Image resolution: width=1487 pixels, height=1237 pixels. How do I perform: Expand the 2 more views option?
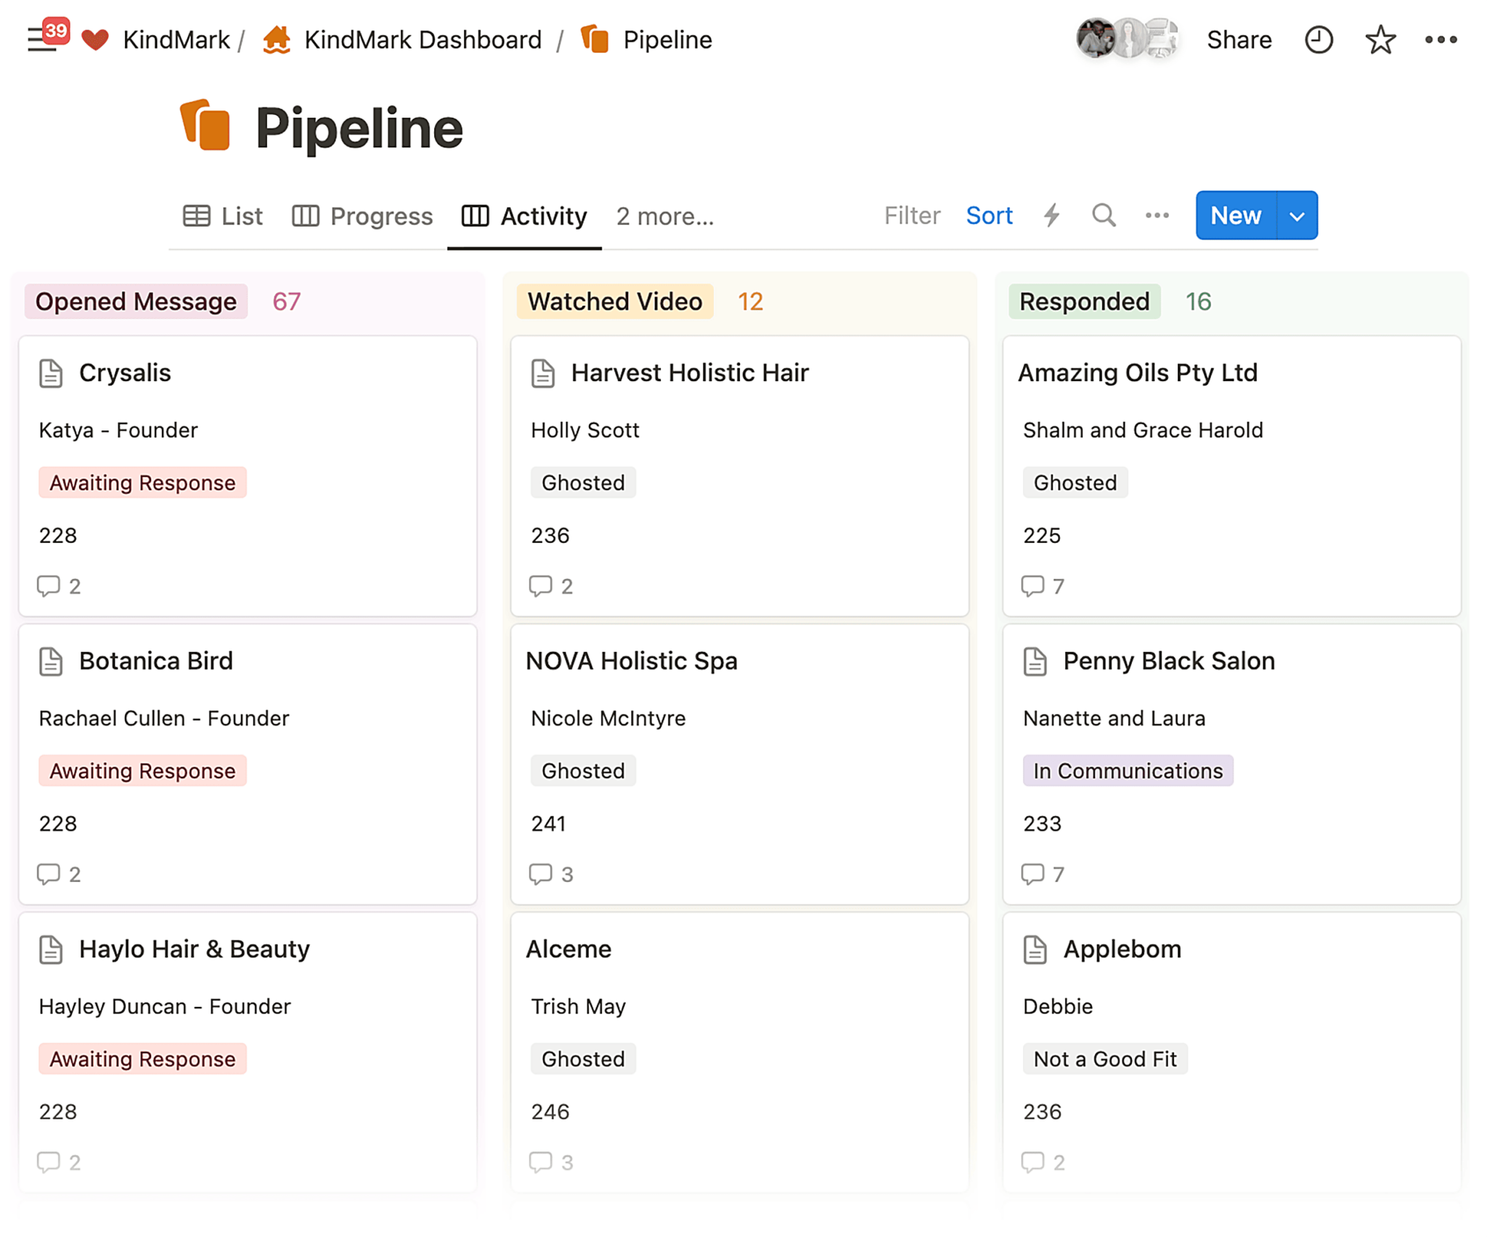point(664,215)
